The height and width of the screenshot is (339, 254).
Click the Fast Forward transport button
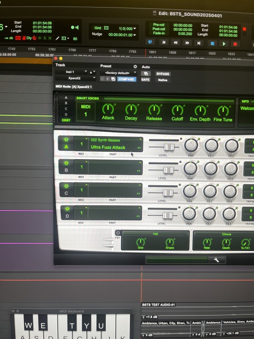tap(187, 43)
